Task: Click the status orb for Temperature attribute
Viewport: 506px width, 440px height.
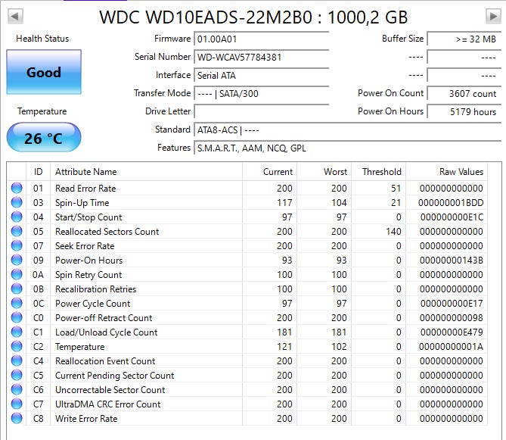Action: [x=17, y=346]
